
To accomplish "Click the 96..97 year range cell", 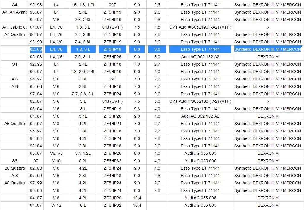I will [x=36, y=34].
